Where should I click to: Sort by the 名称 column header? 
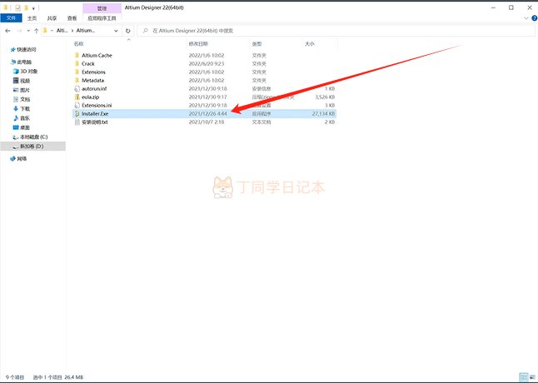click(79, 44)
